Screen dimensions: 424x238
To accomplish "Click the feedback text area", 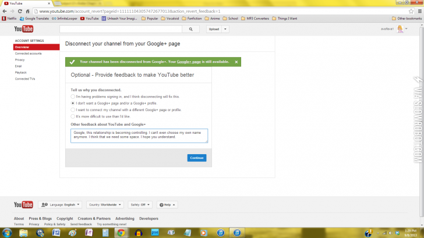I will pyautogui.click(x=139, y=136).
